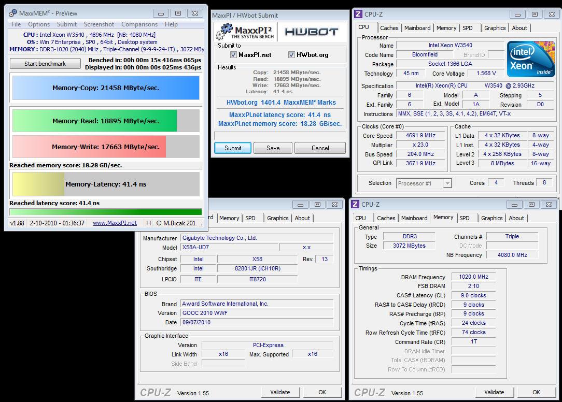
Task: Click the GOOC 2010 WWF BIOS version
Action: point(257,313)
